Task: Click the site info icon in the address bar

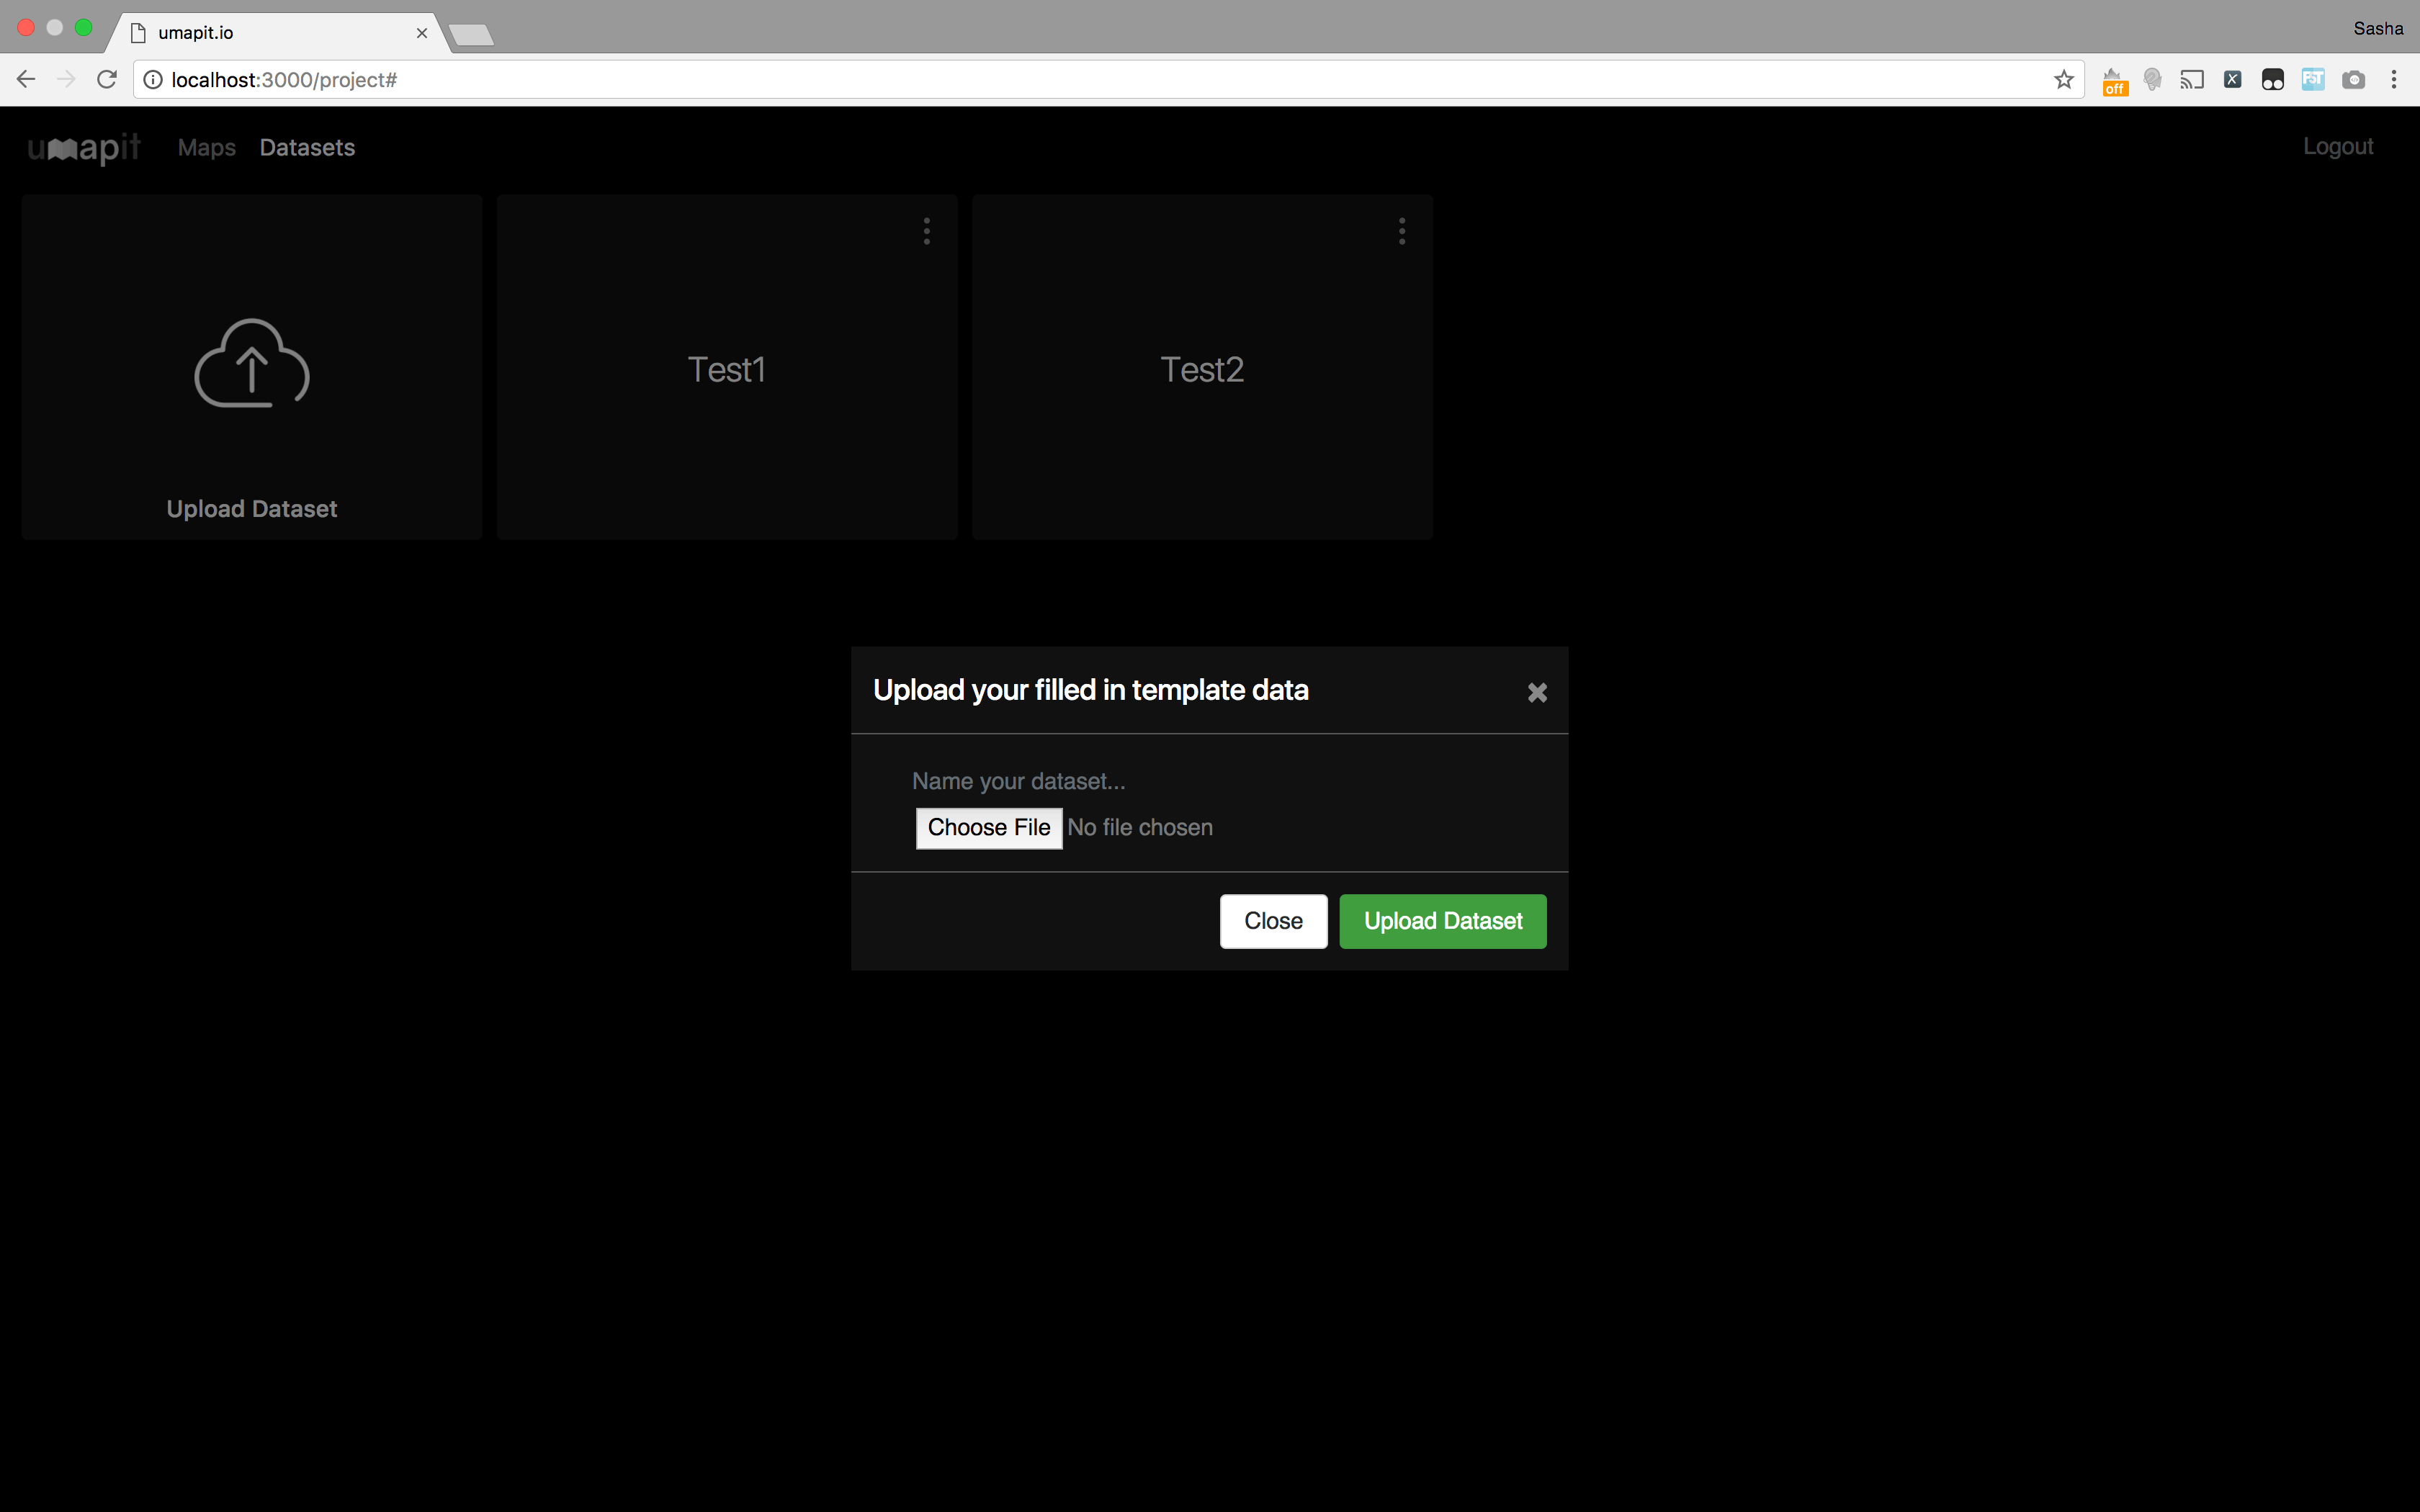Action: tap(153, 79)
